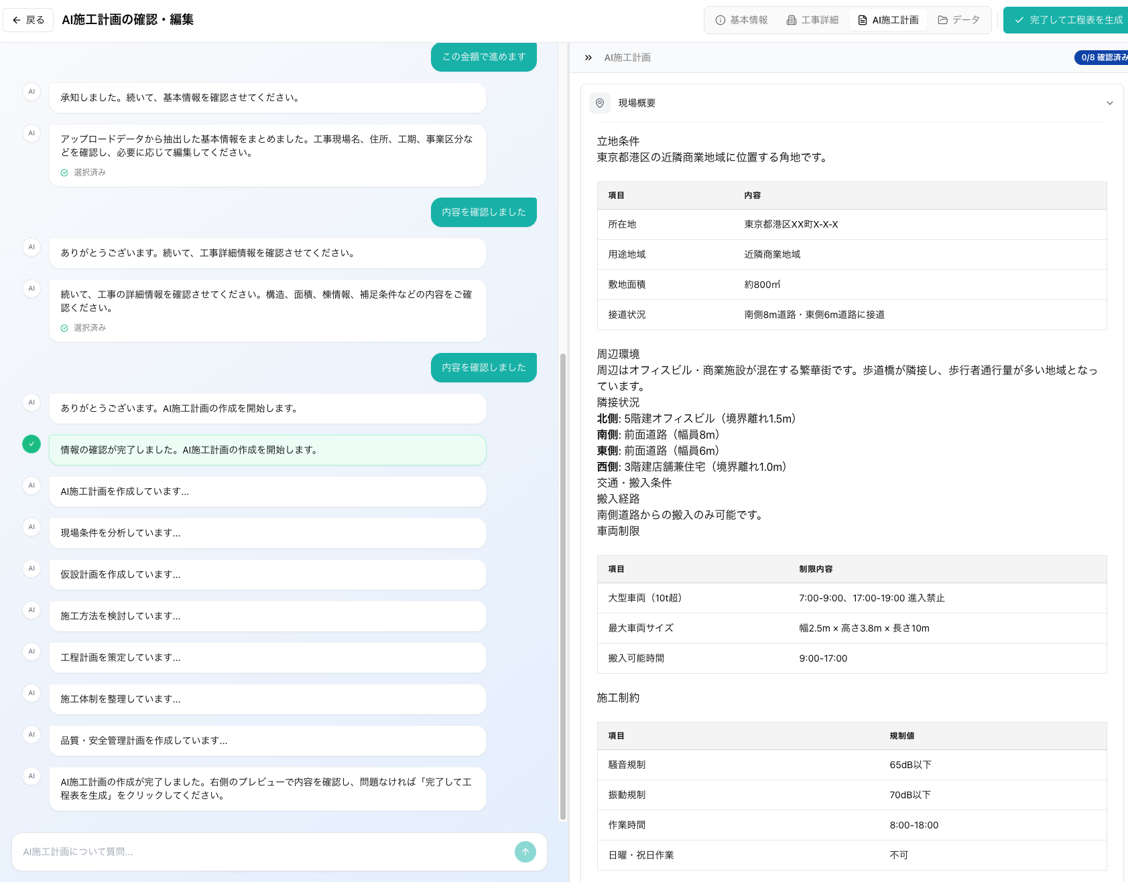Click the green check circle beside the completion message

point(31,443)
